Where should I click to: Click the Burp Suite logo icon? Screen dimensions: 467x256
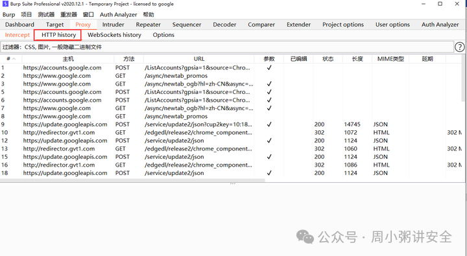(5, 4)
